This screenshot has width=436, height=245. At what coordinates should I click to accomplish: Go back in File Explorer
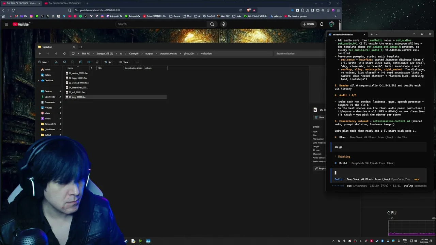[x=40, y=53]
